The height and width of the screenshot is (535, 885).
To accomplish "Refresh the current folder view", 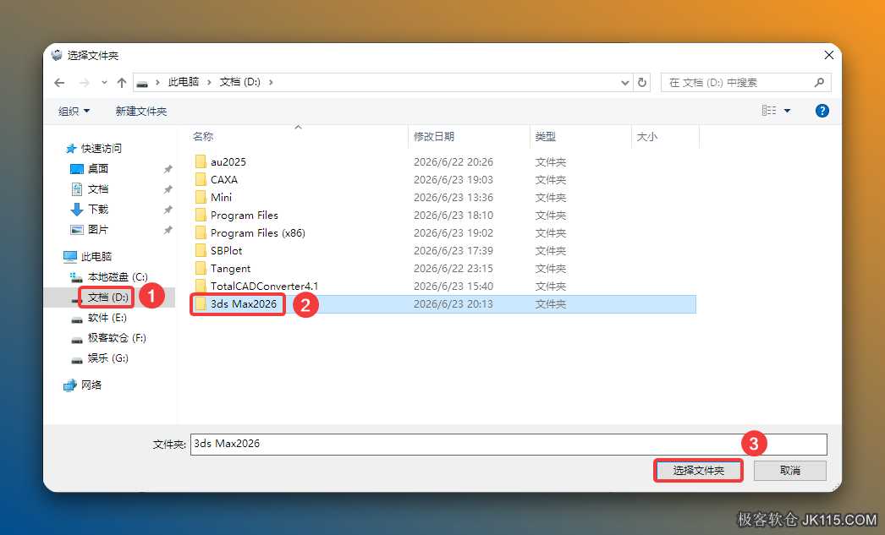I will 641,83.
